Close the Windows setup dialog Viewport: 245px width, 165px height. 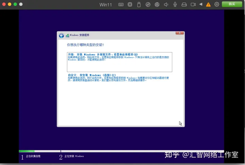(180, 33)
